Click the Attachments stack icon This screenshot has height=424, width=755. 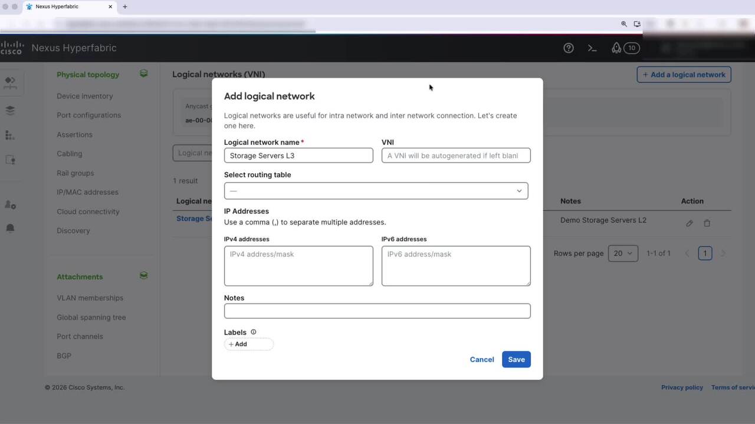143,276
